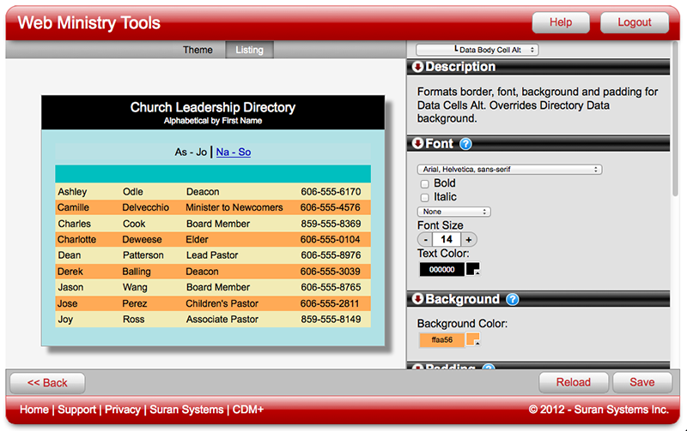Open the background color picker swatch
Viewport: 687px width, 431px height.
(x=472, y=340)
